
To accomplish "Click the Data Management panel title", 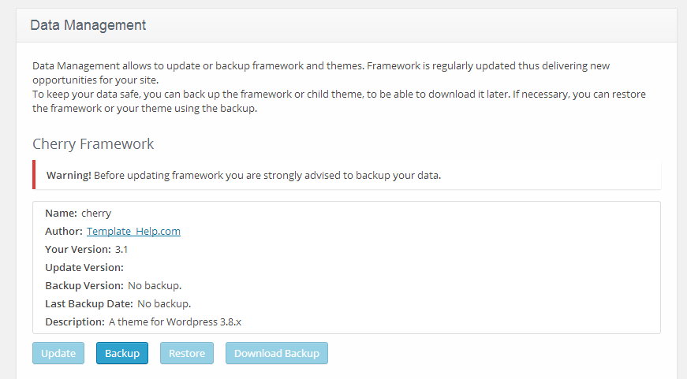I will click(x=88, y=25).
